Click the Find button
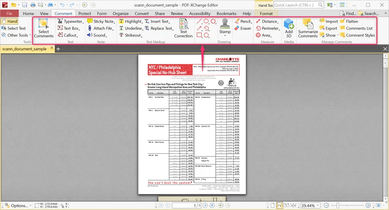Screen dimensions: 389x210 coord(348,13)
